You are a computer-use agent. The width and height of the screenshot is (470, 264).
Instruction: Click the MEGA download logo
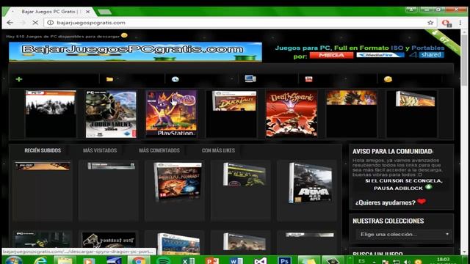[331, 55]
